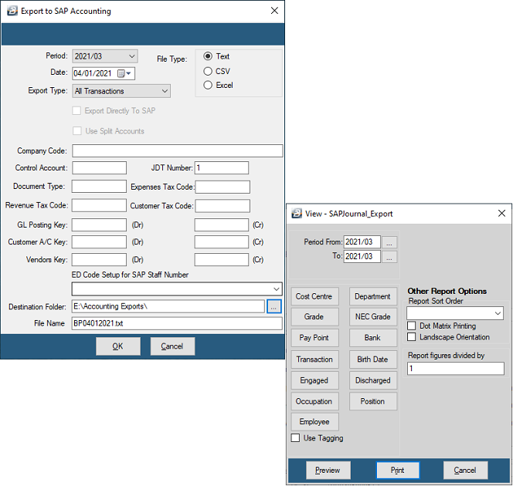
Task: Click the Company Code input field
Action: point(178,151)
